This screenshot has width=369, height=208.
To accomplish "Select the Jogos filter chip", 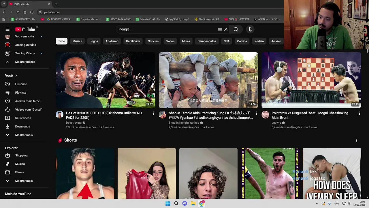I will [x=94, y=41].
